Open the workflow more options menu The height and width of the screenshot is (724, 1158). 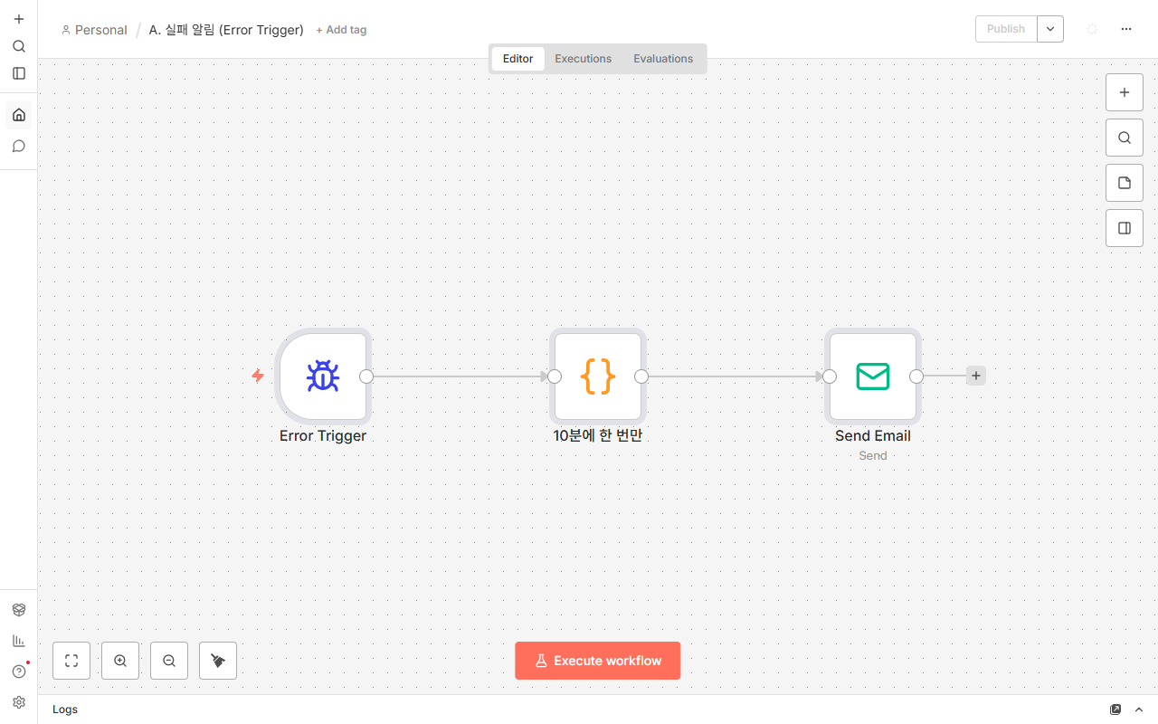(x=1126, y=29)
